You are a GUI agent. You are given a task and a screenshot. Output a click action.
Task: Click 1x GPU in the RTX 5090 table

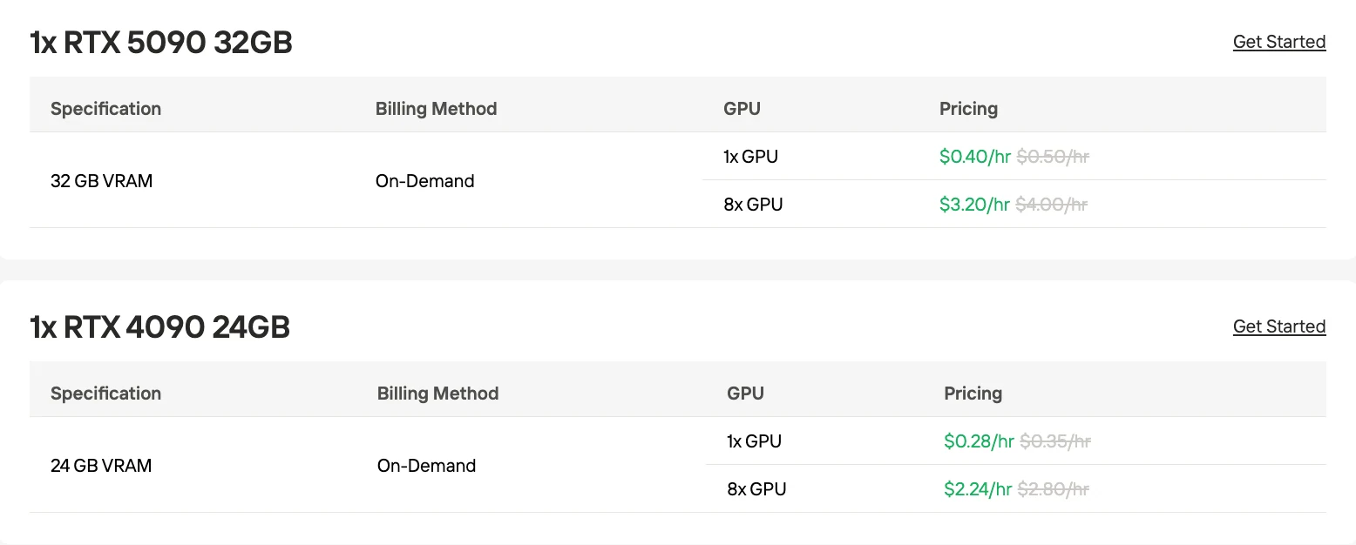pos(750,157)
